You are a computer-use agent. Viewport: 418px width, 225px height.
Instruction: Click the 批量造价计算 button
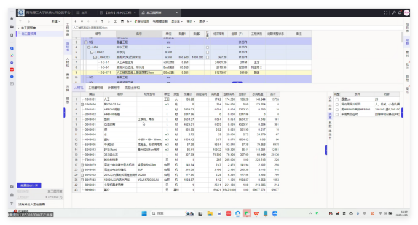point(30,185)
